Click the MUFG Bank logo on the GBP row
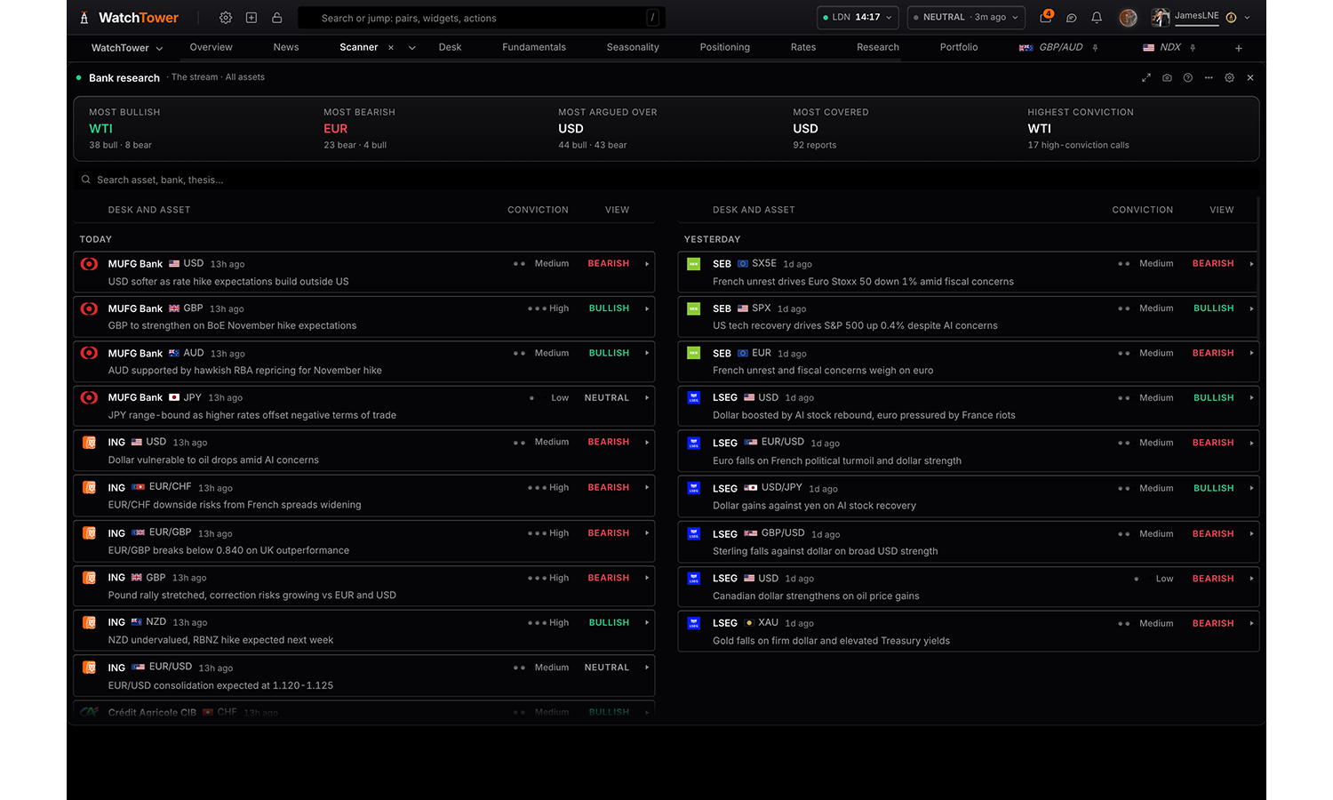Viewport: 1333px width, 800px height. point(89,308)
